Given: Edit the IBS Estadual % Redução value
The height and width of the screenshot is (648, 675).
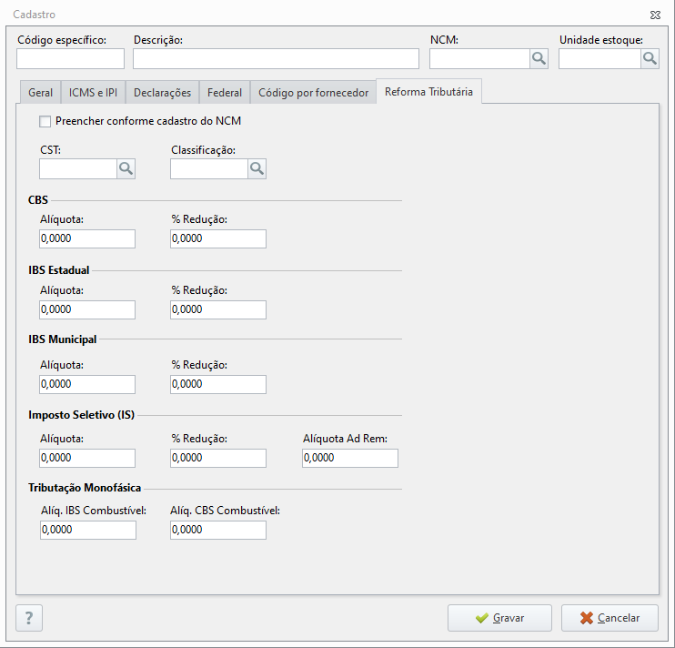Looking at the screenshot, I should coord(218,309).
